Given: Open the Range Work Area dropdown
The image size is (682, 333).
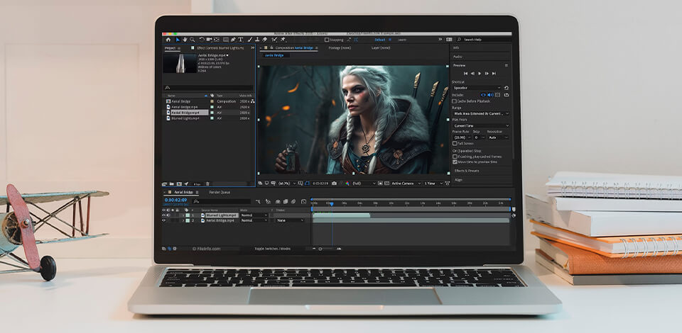Looking at the screenshot, I should (481, 113).
